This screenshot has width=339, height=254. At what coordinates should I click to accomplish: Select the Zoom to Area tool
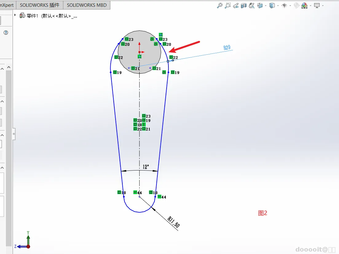[x=228, y=6]
